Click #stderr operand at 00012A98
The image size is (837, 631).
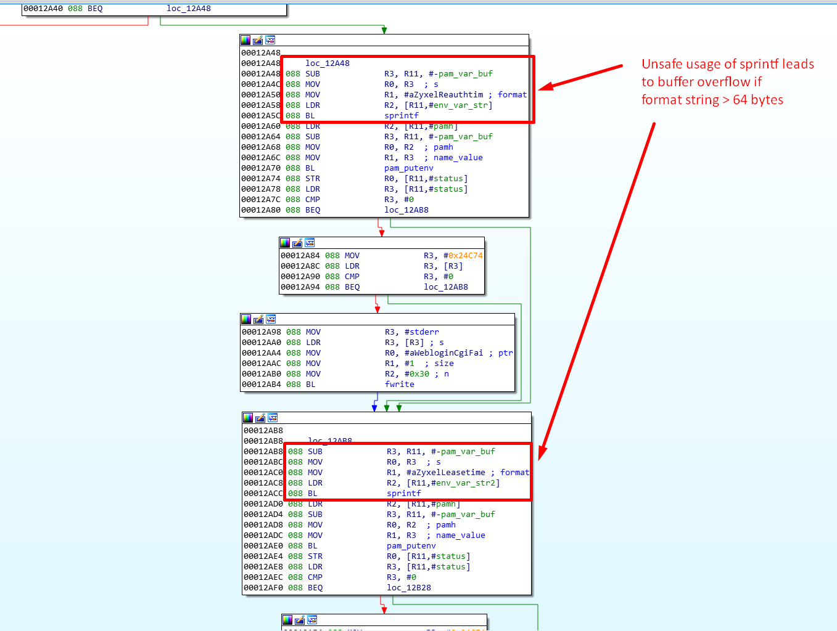click(422, 332)
